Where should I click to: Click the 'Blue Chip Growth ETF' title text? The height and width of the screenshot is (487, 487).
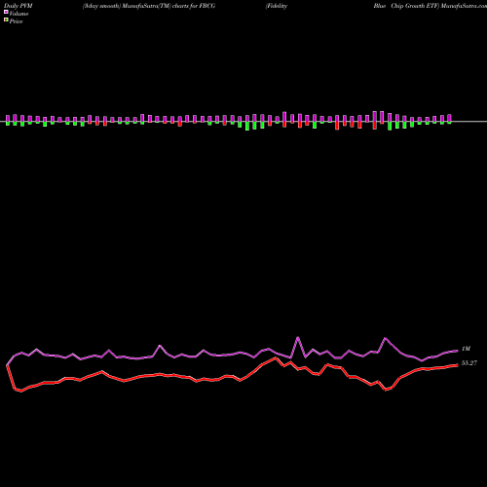click(x=406, y=6)
